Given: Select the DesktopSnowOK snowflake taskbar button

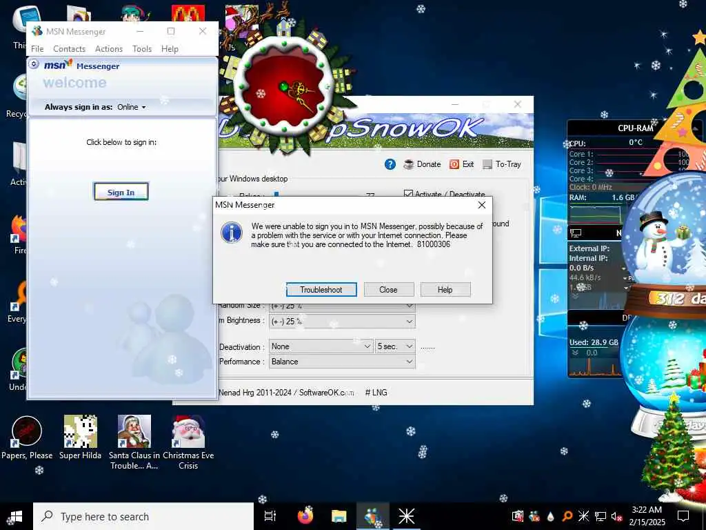Looking at the screenshot, I should 406,516.
